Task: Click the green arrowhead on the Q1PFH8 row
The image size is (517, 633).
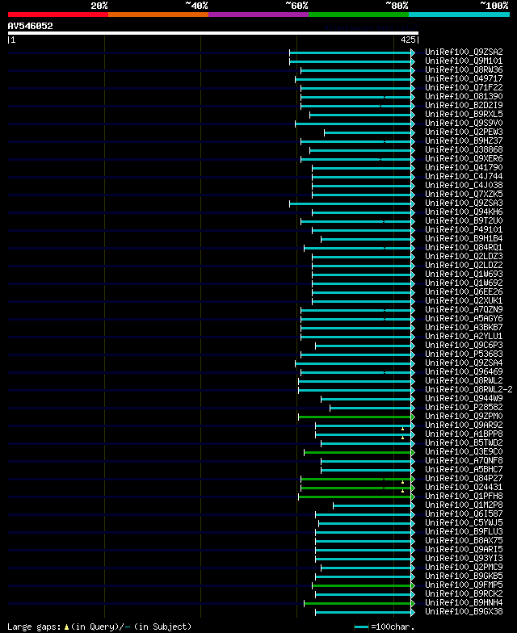Action: coord(413,497)
